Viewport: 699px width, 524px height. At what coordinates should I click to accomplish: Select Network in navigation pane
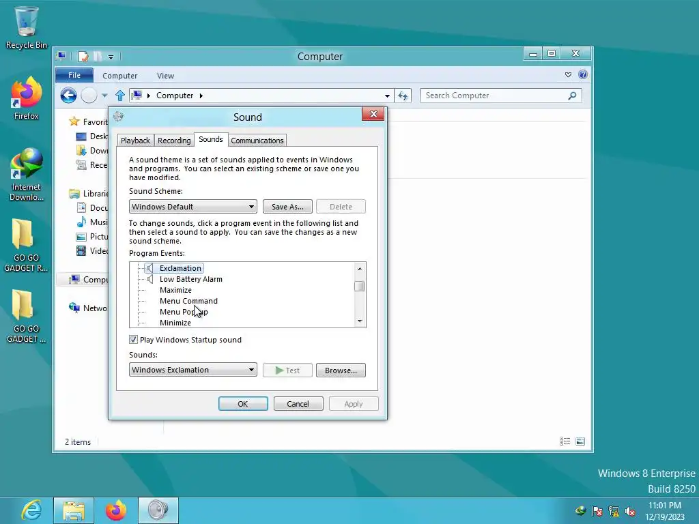(x=88, y=308)
